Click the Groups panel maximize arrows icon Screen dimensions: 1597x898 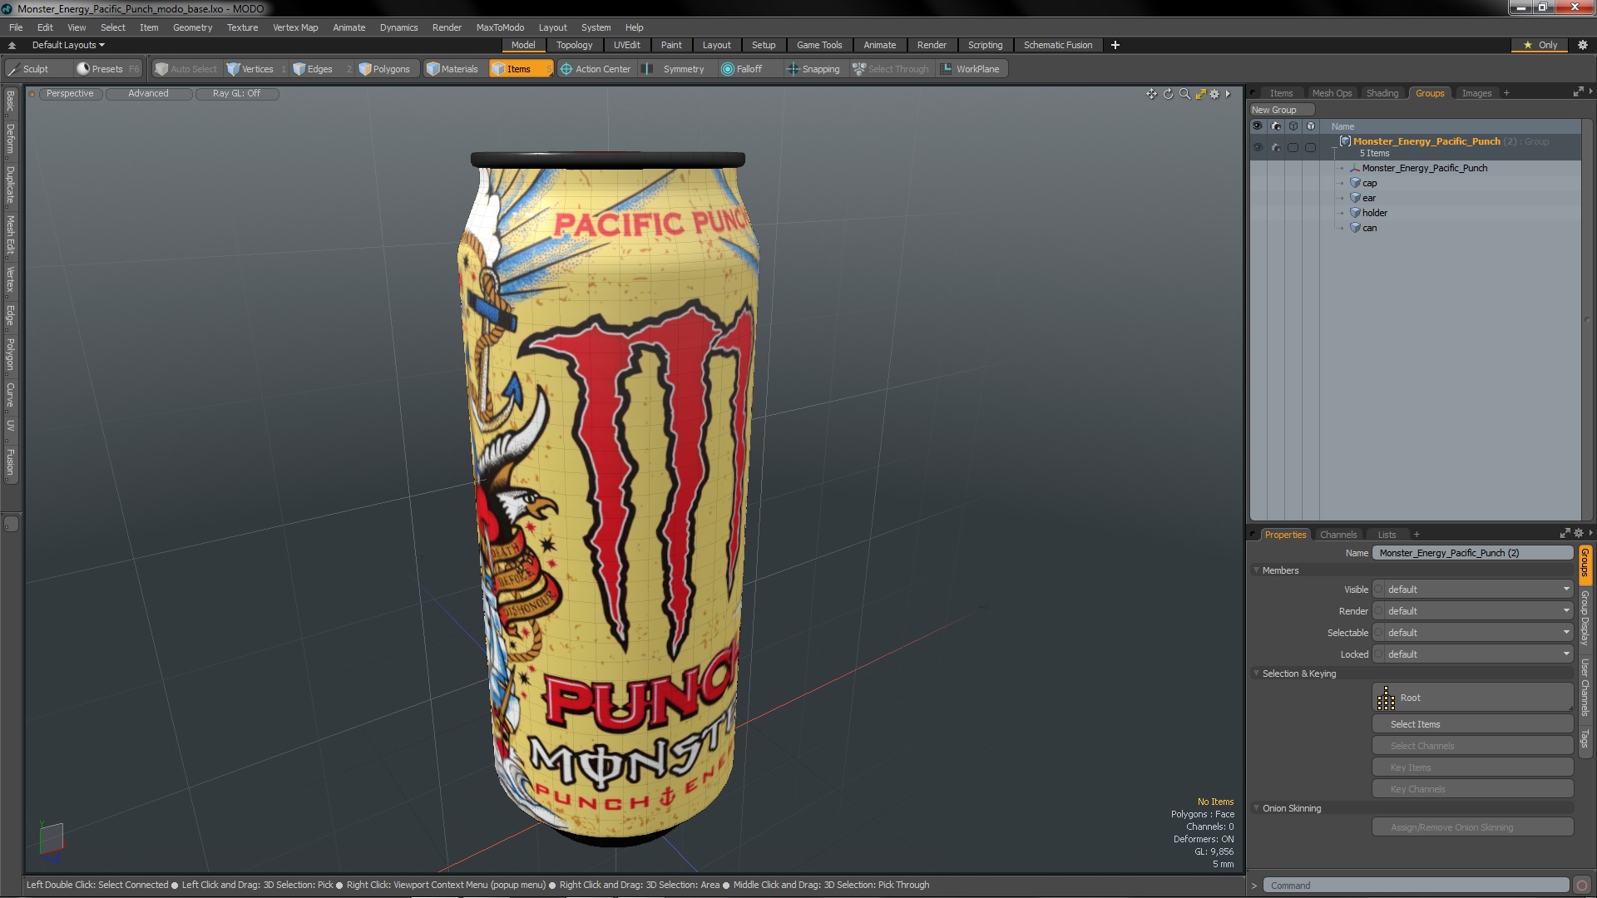[1578, 92]
